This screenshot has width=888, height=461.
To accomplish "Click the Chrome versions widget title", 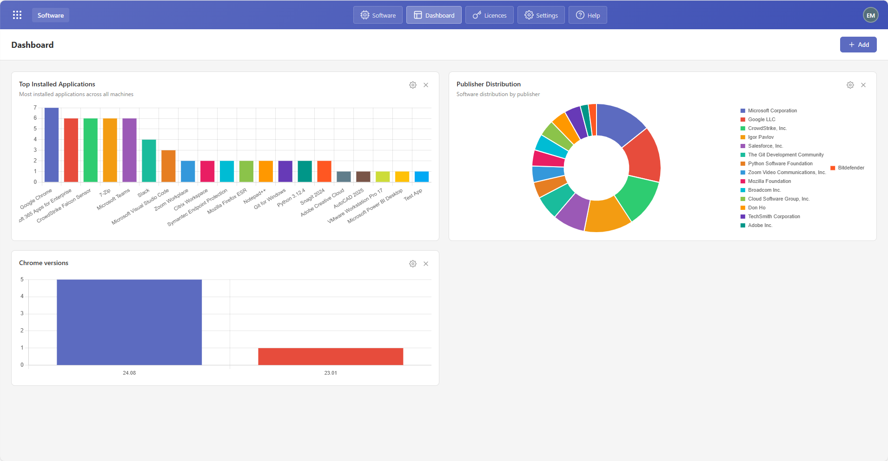I will (44, 263).
